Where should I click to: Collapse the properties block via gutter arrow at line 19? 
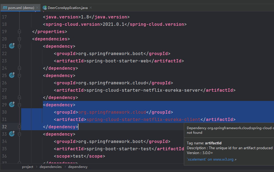19,31
